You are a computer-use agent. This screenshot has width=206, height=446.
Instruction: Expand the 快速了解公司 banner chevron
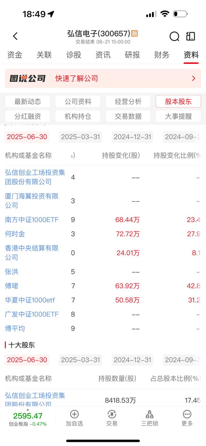pyautogui.click(x=194, y=78)
